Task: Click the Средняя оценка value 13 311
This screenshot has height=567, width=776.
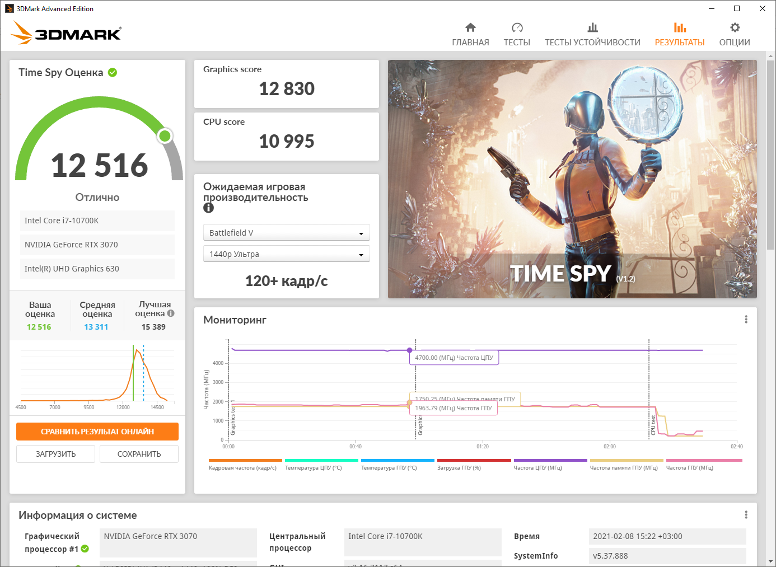Action: pyautogui.click(x=96, y=327)
